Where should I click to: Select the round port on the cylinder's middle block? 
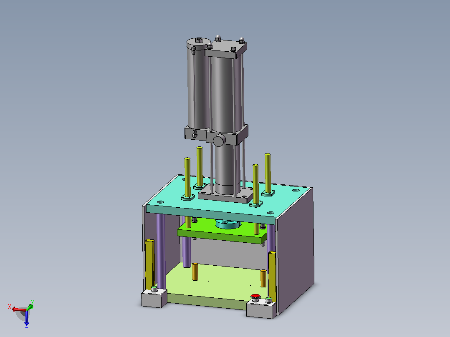click(x=219, y=141)
